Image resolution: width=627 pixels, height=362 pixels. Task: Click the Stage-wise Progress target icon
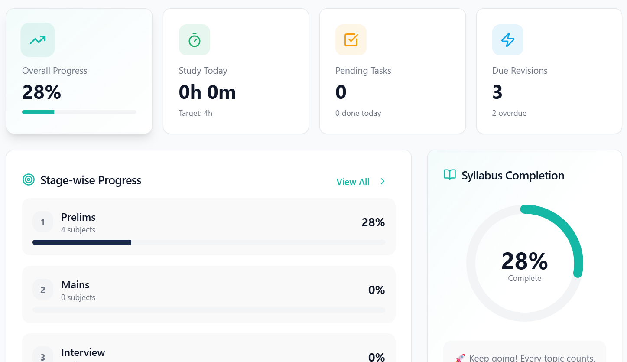(29, 179)
